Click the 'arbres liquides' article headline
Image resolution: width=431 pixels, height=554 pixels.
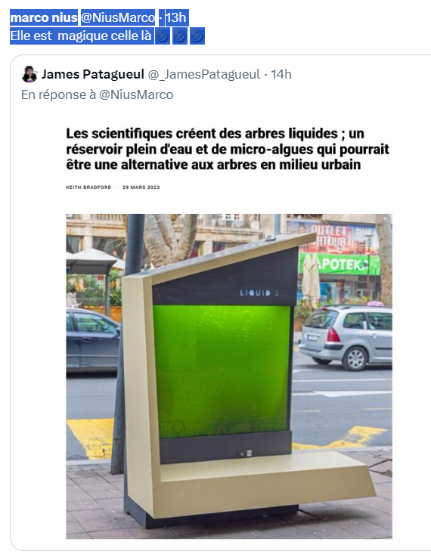pyautogui.click(x=228, y=149)
